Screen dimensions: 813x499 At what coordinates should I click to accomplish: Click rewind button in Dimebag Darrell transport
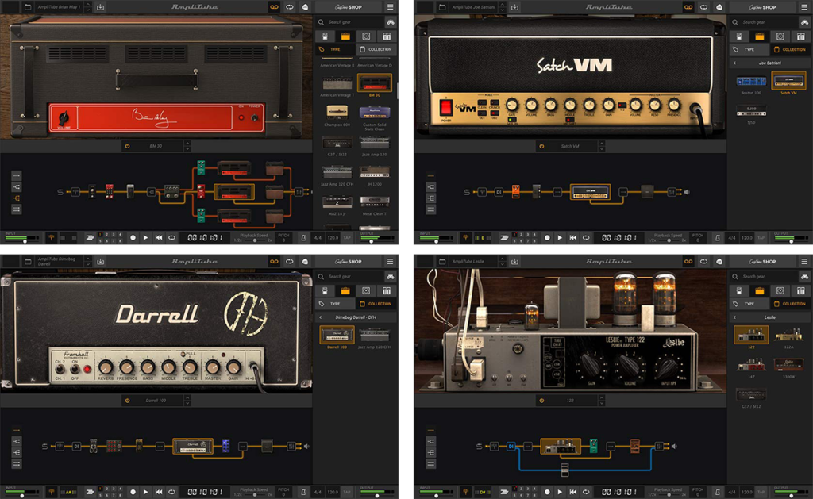coord(159,492)
